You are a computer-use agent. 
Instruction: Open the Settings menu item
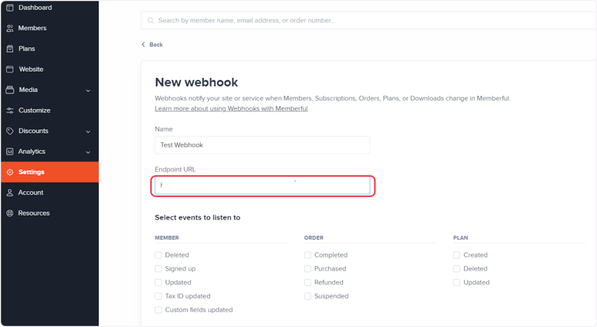tap(31, 172)
